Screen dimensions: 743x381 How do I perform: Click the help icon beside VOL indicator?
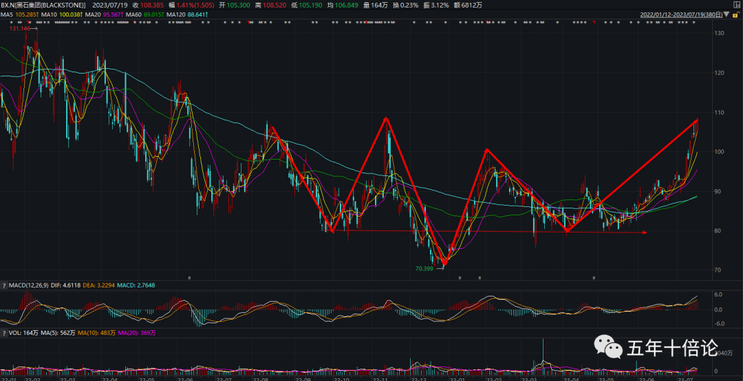pos(3,333)
